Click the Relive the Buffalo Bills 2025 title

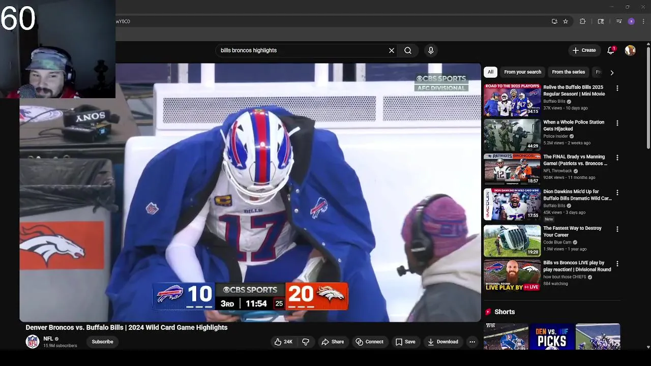coord(574,90)
